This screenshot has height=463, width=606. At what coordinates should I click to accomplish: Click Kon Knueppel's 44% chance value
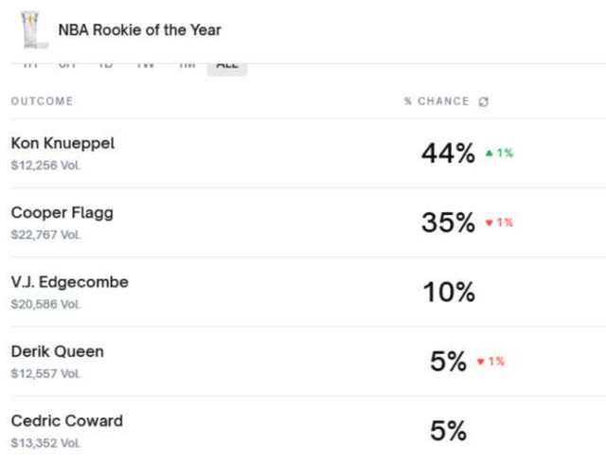point(448,153)
